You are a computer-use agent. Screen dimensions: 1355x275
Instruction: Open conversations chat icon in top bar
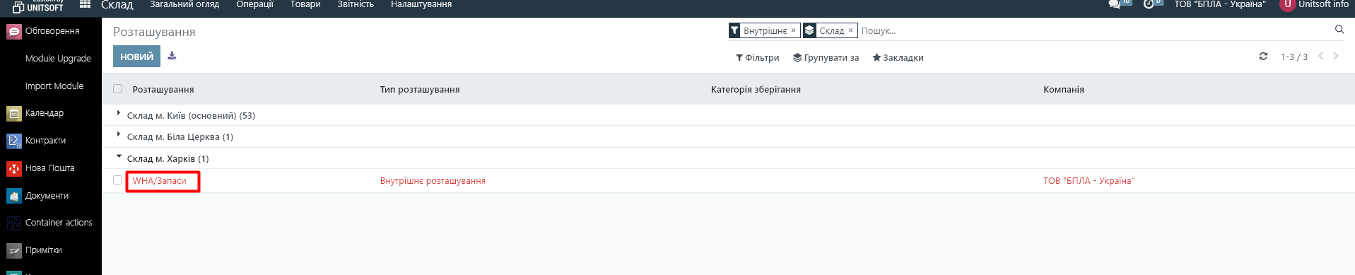[x=1115, y=4]
